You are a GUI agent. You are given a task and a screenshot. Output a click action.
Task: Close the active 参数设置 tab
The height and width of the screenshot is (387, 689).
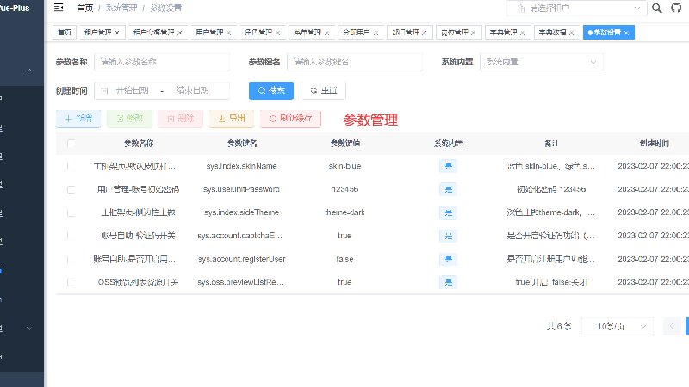pyautogui.click(x=627, y=33)
